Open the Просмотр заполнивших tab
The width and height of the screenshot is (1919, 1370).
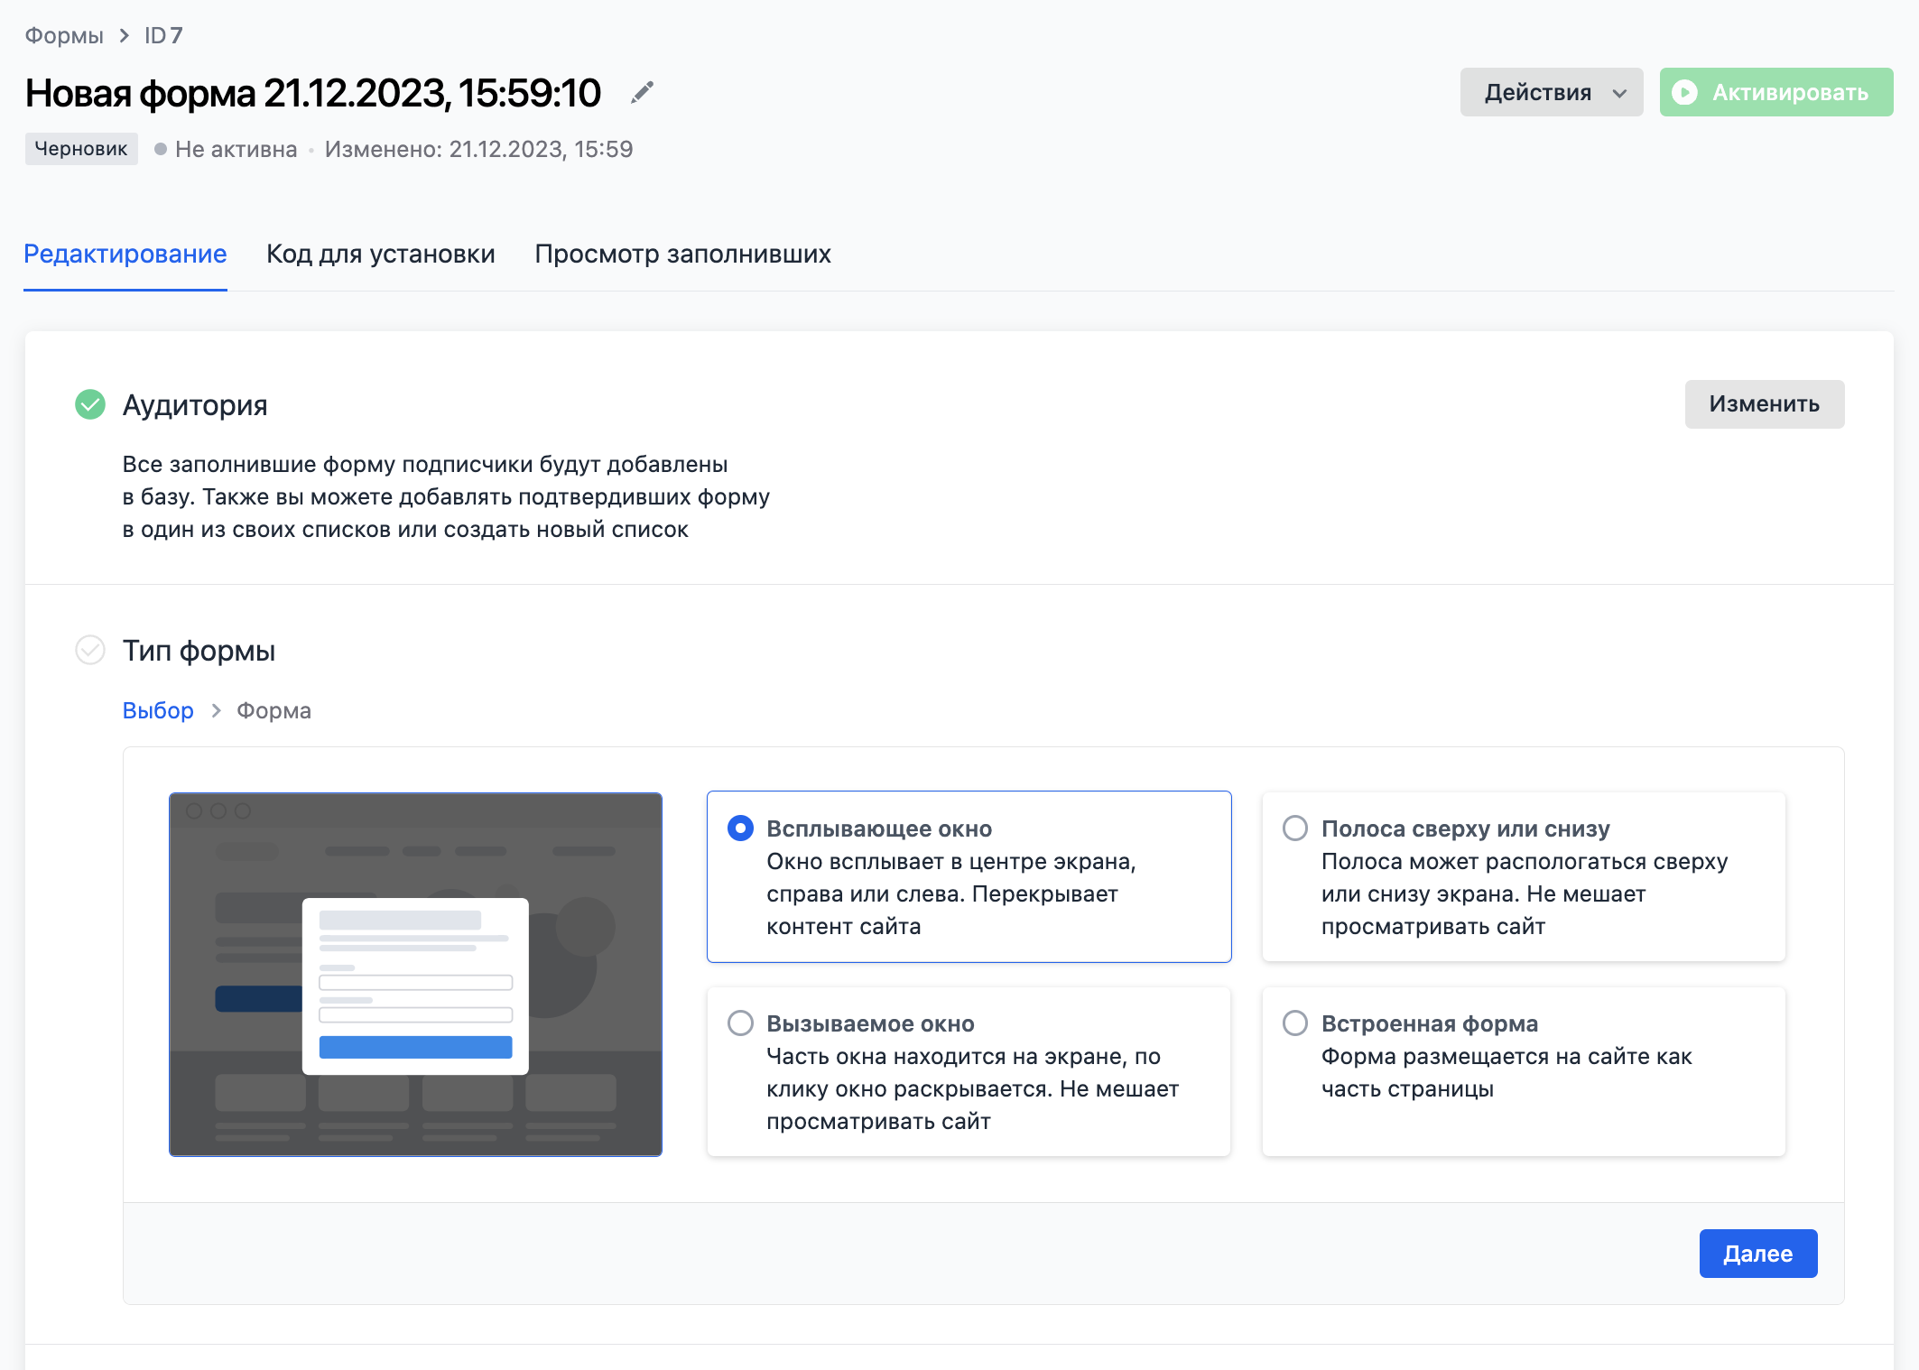point(682,255)
